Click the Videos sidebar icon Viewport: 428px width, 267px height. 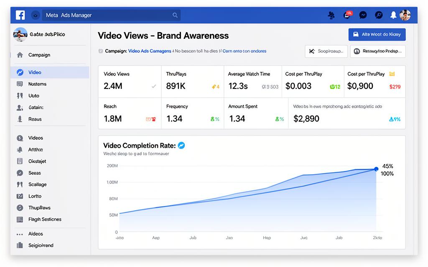(x=20, y=138)
